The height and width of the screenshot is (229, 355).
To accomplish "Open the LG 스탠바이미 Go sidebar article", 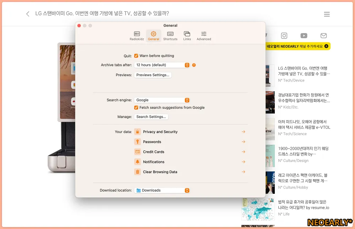I will coord(304,71).
